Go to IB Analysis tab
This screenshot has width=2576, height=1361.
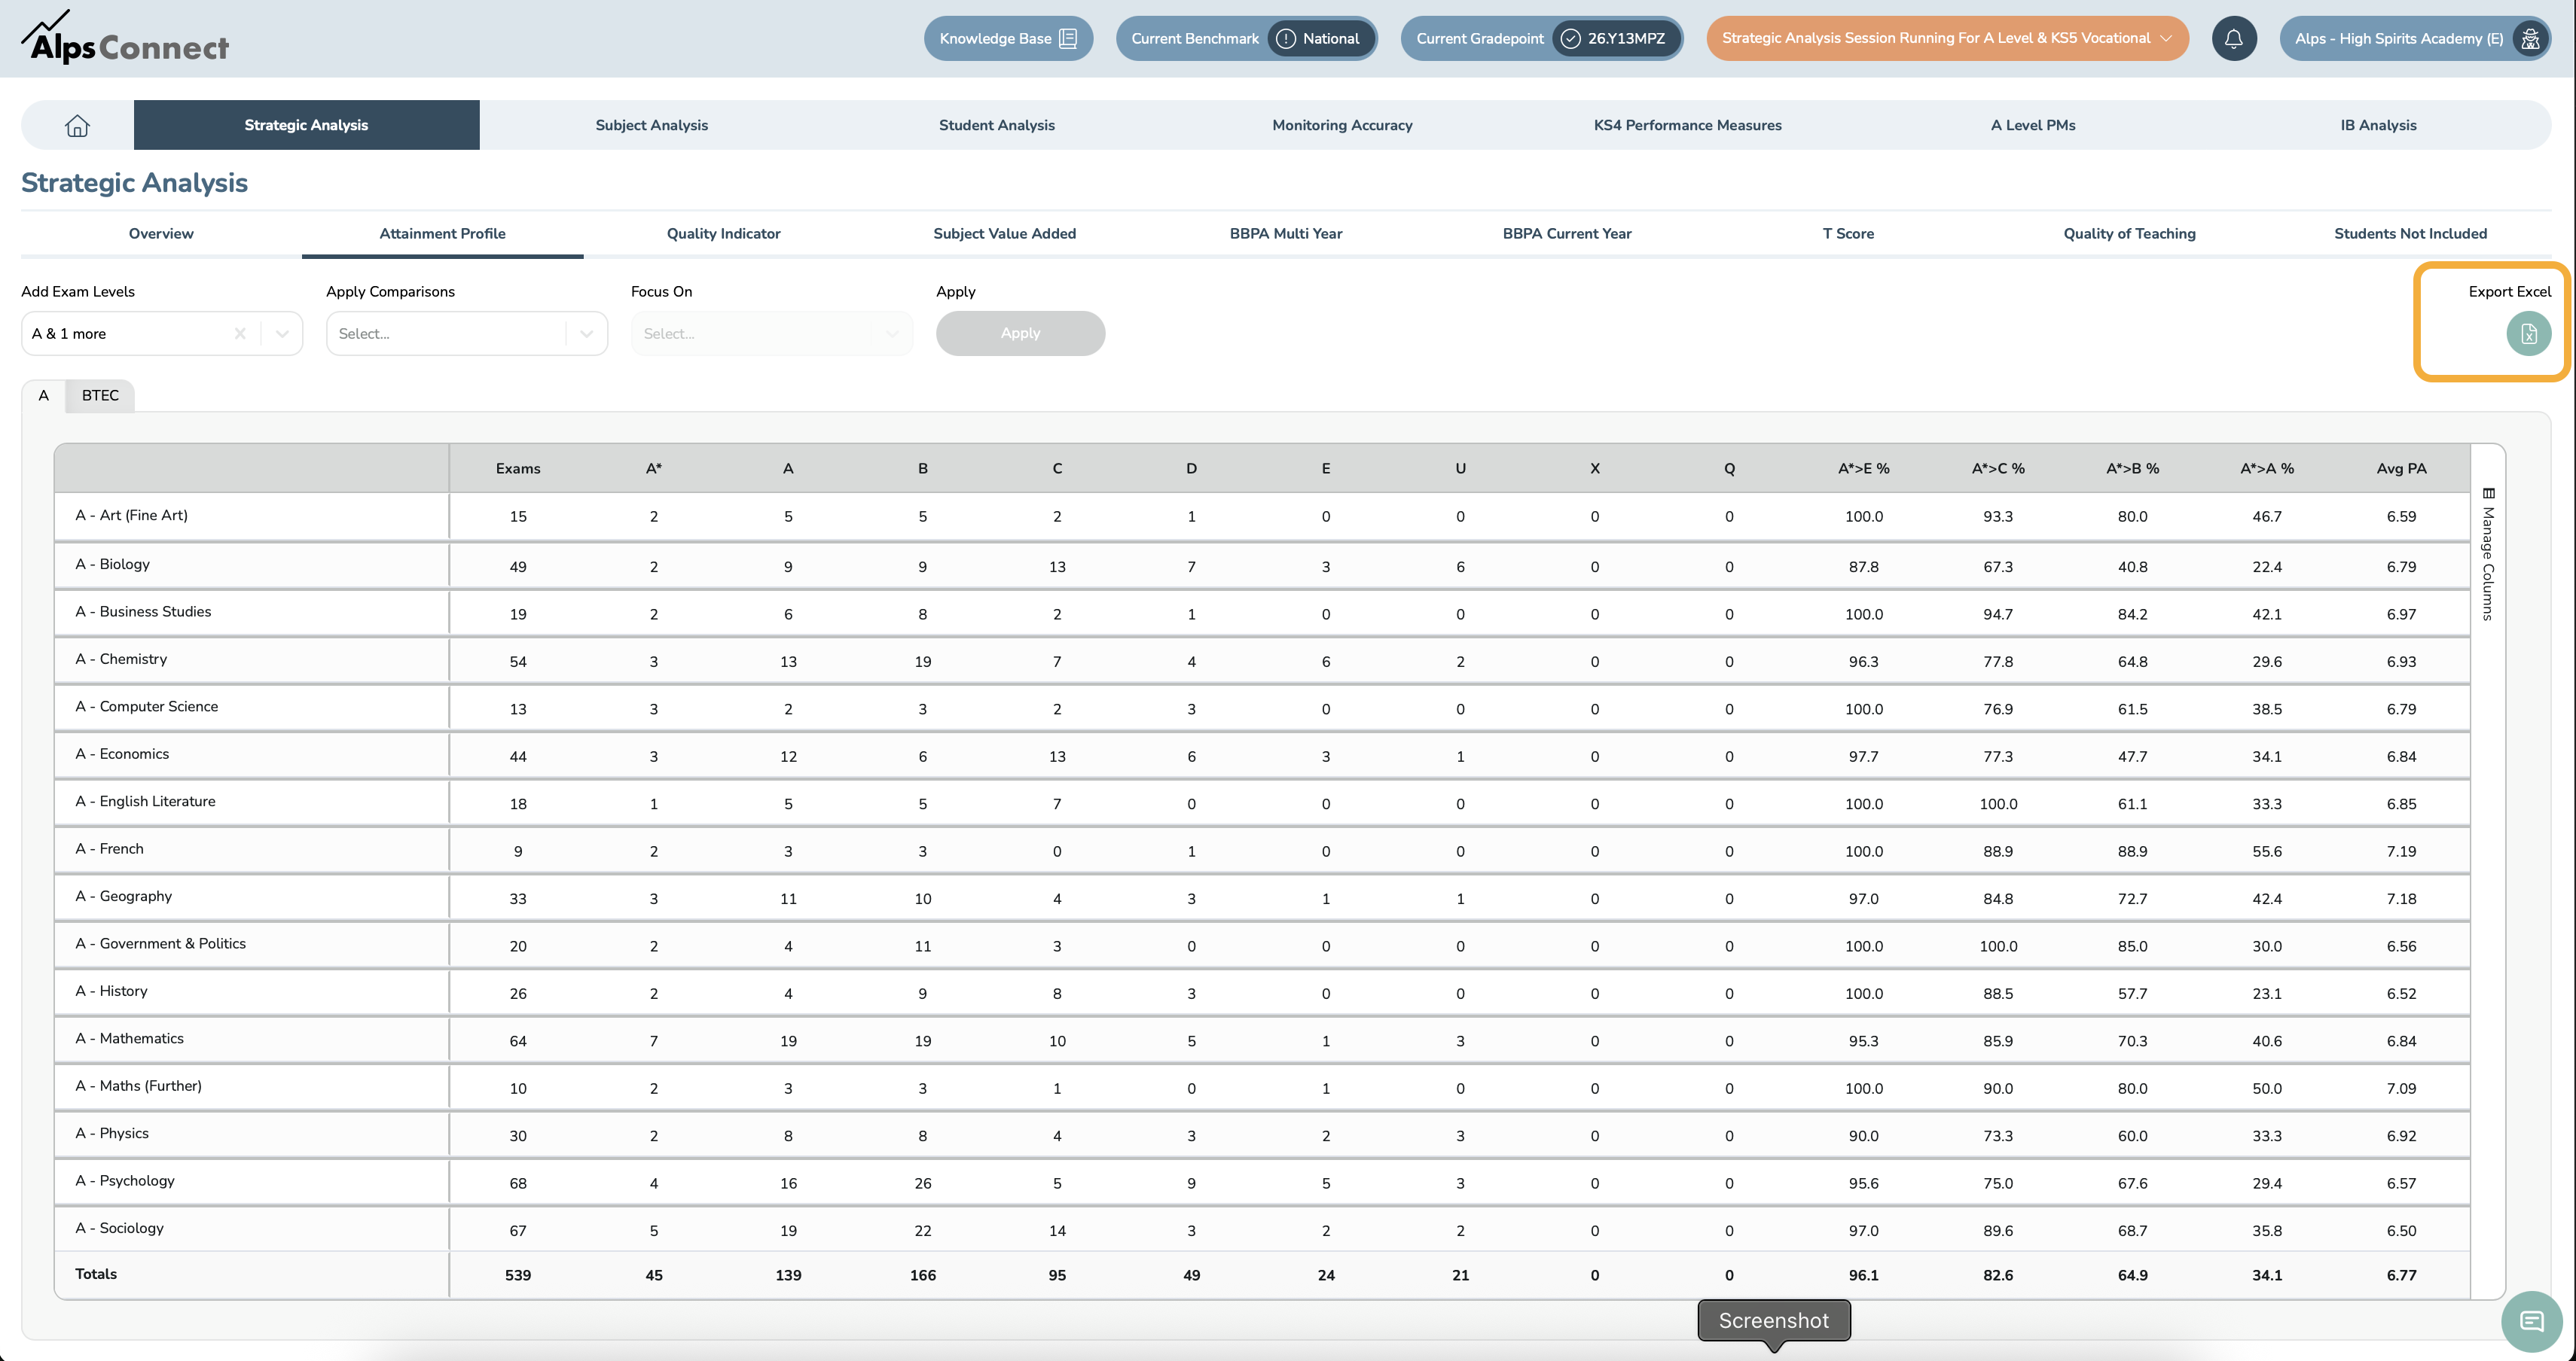pos(2378,125)
